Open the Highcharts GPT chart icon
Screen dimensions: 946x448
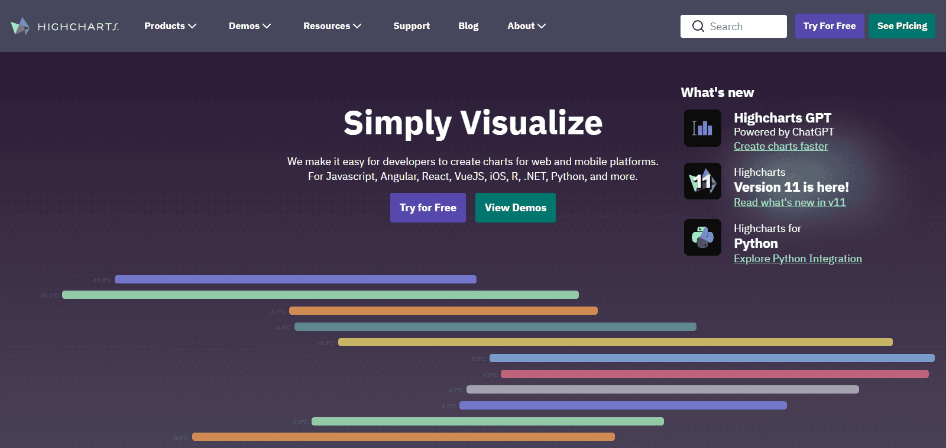(702, 128)
